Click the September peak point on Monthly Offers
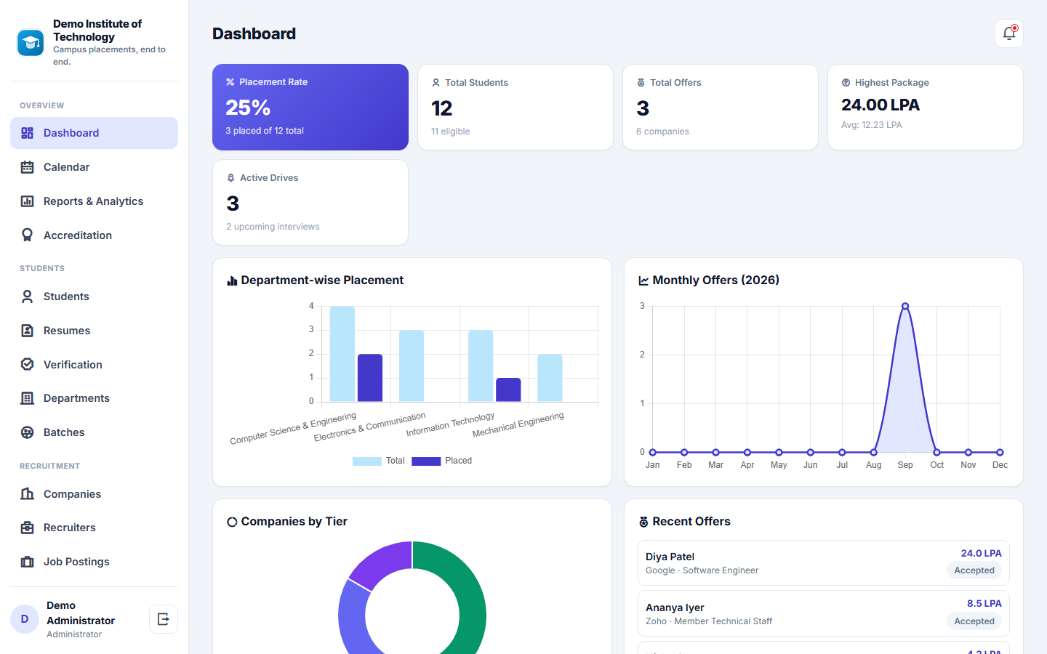 click(905, 306)
